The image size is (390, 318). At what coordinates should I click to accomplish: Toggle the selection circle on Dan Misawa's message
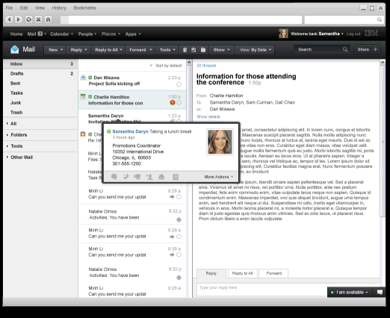[x=179, y=84]
